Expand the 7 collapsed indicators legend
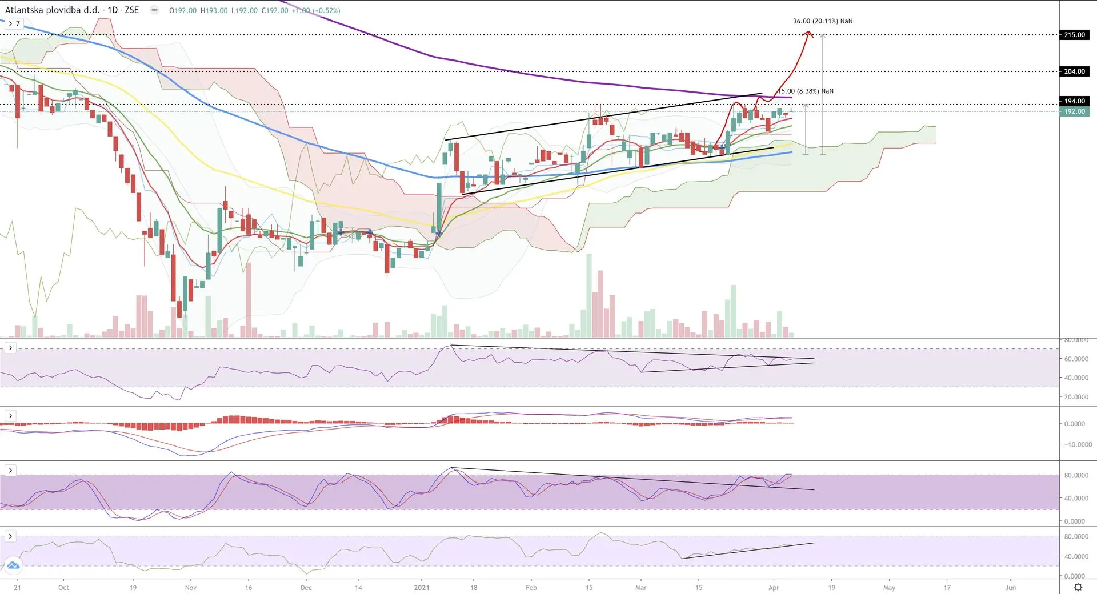This screenshot has width=1097, height=594. [x=14, y=23]
